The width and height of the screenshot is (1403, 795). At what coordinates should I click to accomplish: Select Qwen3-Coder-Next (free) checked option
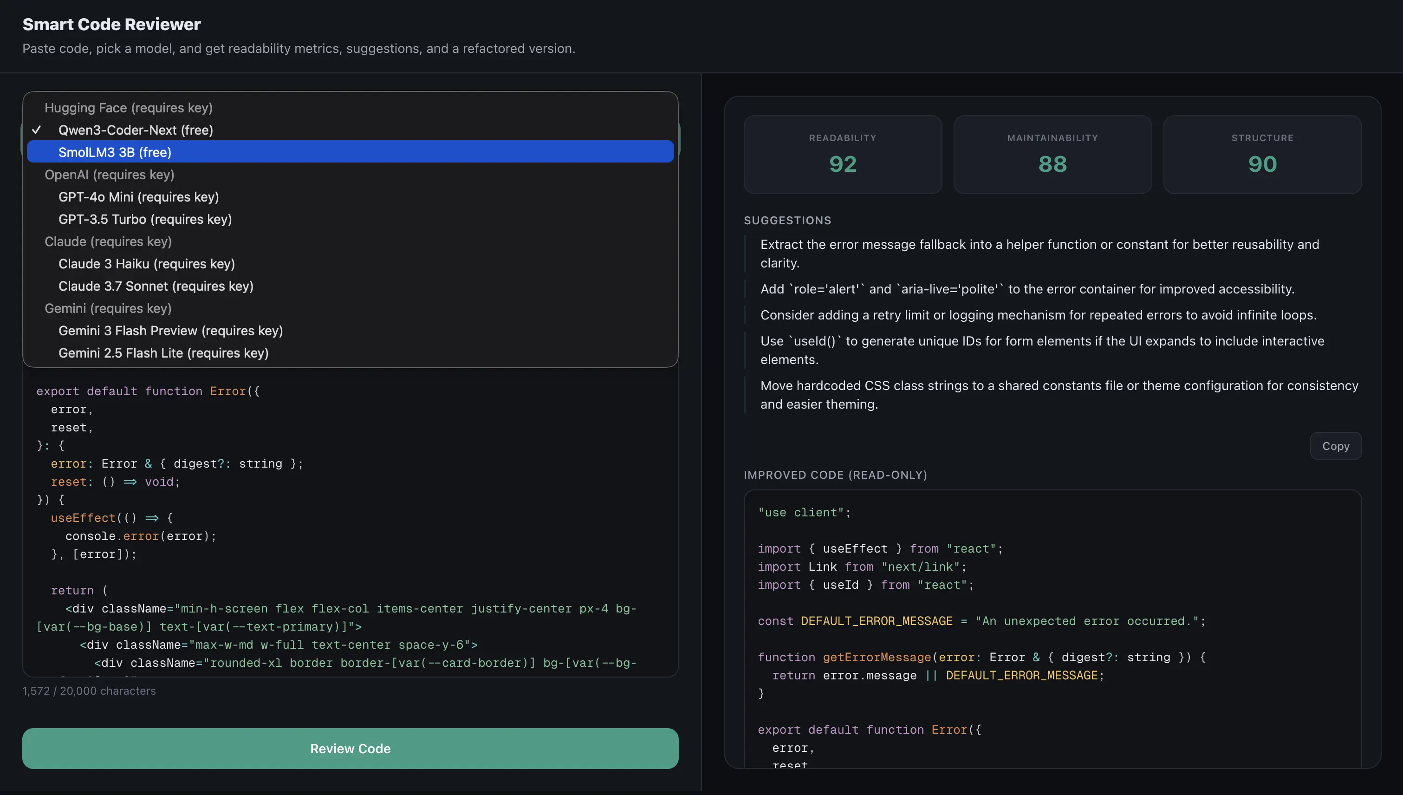click(x=136, y=130)
